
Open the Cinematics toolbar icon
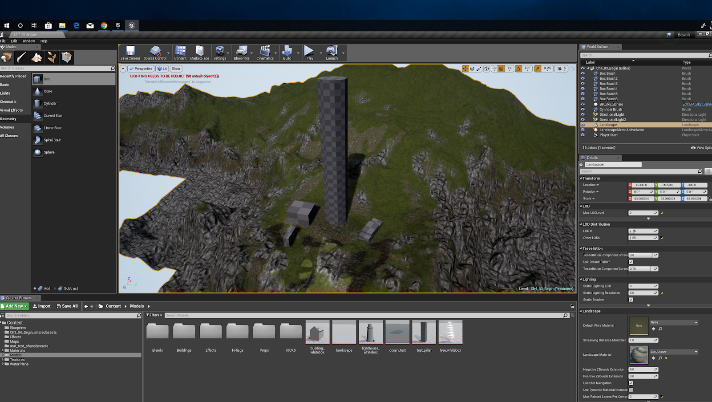[265, 53]
